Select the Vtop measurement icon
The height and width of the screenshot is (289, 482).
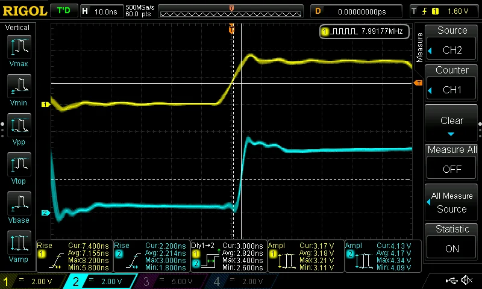pos(19,164)
